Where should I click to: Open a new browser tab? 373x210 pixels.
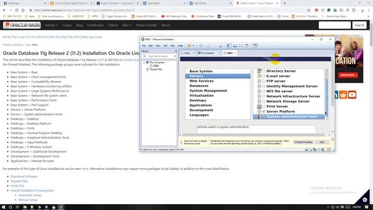coord(284,3)
